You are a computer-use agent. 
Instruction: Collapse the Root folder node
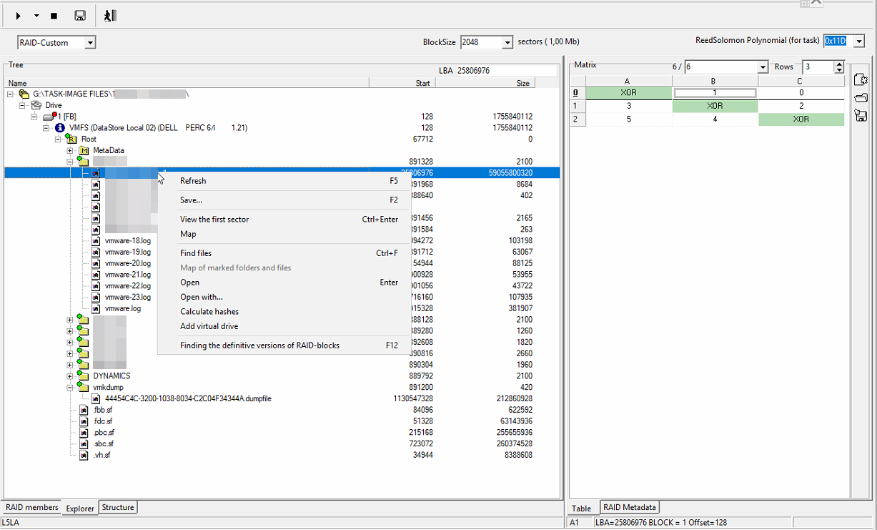tap(58, 139)
